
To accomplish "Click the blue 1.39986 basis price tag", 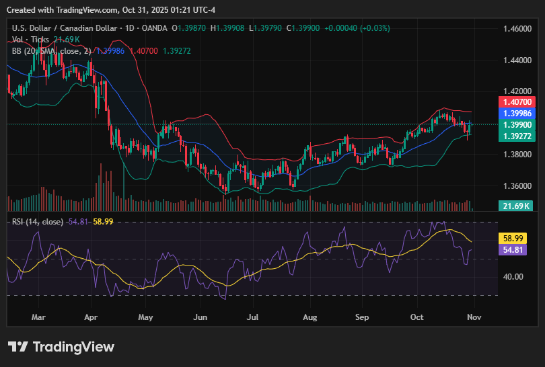I will tap(516, 114).
